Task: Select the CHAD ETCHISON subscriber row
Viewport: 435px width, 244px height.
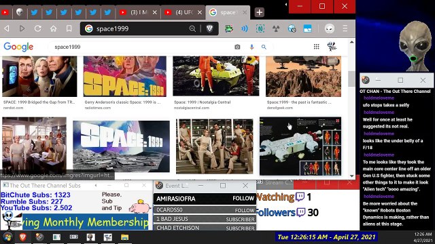Action: pyautogui.click(x=205, y=228)
